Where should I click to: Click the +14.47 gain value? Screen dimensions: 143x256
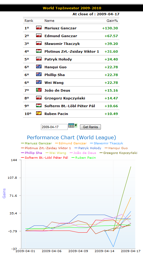111,98
